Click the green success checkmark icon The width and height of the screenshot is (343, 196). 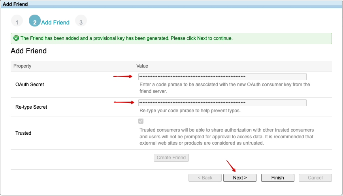click(16, 38)
